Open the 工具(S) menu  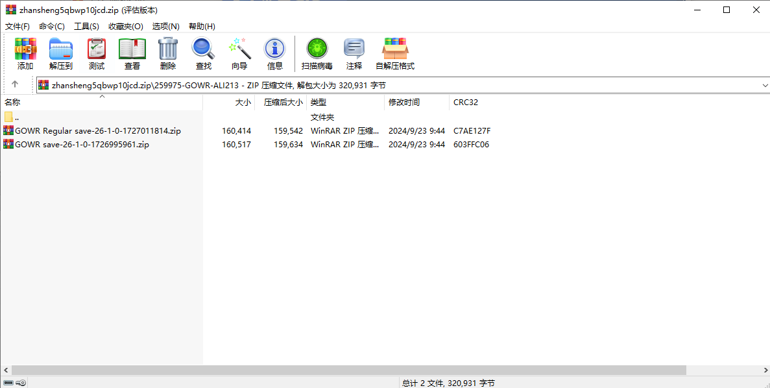click(x=86, y=26)
